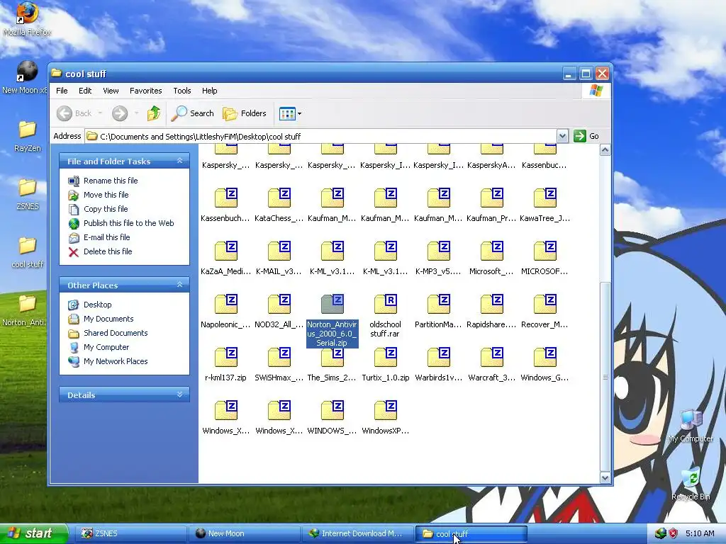Viewport: 726px width, 544px height.
Task: Switch to ZSNES taskbar button
Action: [x=130, y=533]
